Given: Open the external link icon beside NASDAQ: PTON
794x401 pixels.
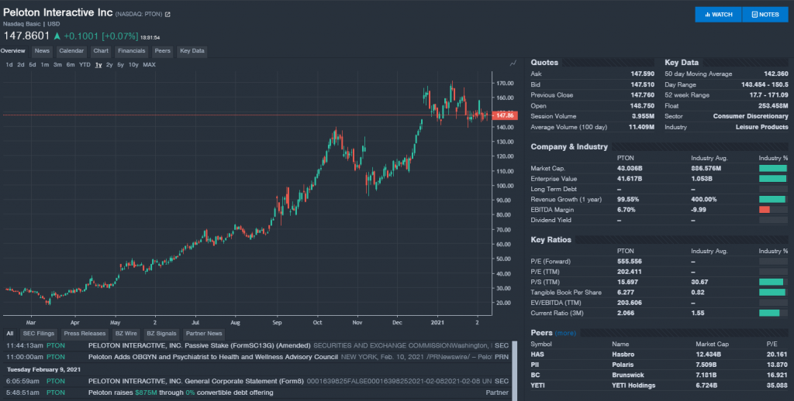Looking at the screenshot, I should tap(167, 15).
